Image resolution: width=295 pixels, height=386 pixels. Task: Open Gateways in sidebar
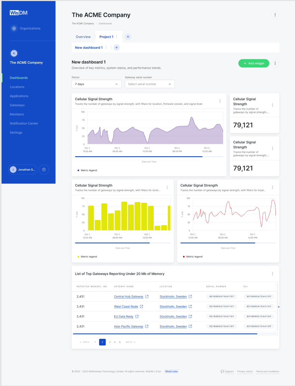17,105
